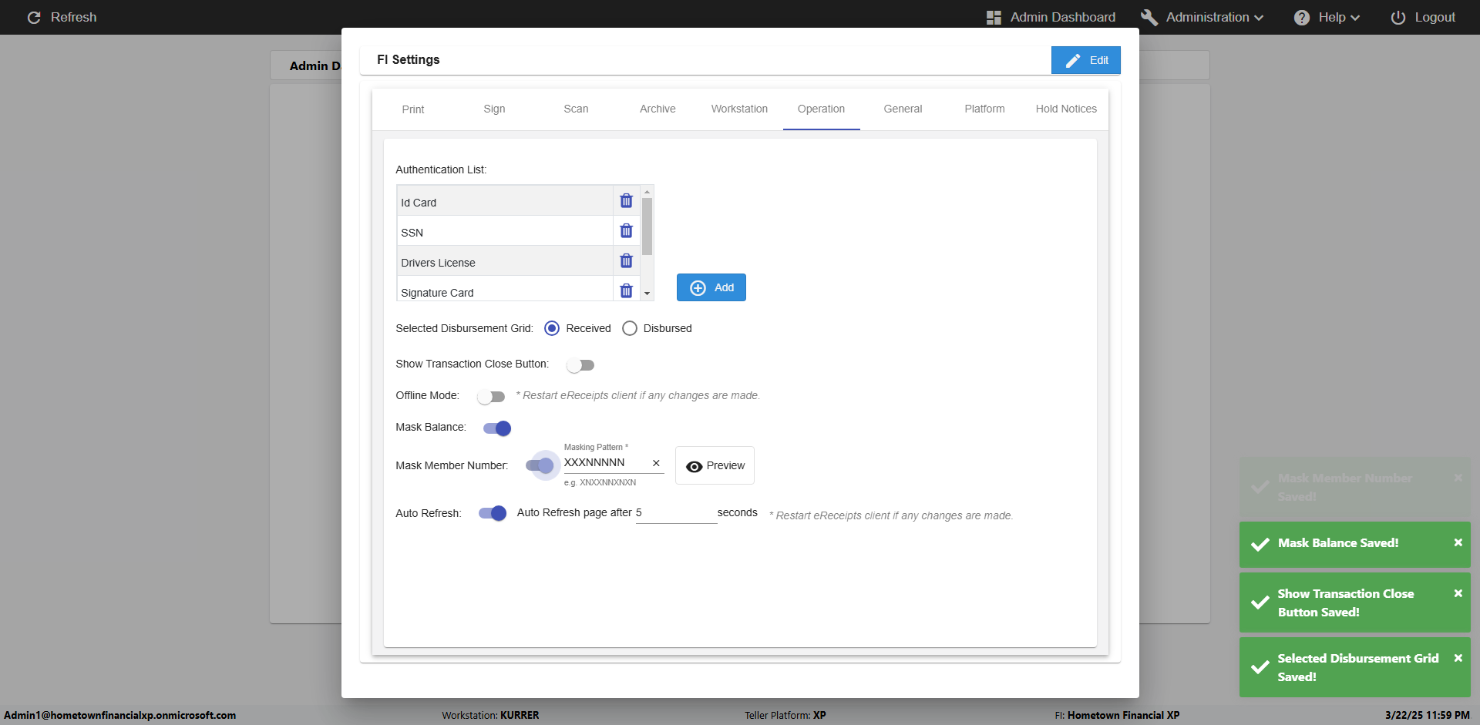Switch to the General tab
Image resolution: width=1480 pixels, height=725 pixels.
click(x=903, y=109)
